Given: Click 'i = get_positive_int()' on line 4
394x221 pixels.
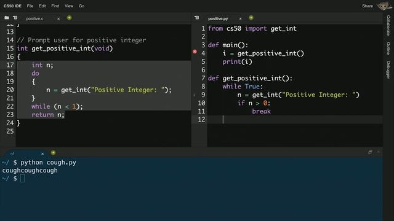Looking at the screenshot, I should 263,53.
